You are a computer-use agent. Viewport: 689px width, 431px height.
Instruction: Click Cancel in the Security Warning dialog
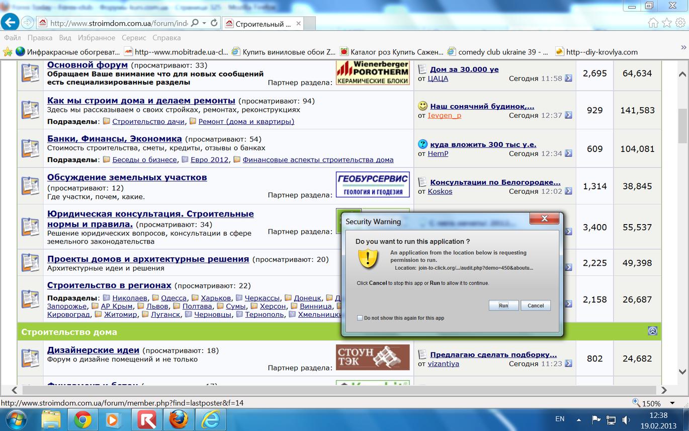[x=536, y=306]
